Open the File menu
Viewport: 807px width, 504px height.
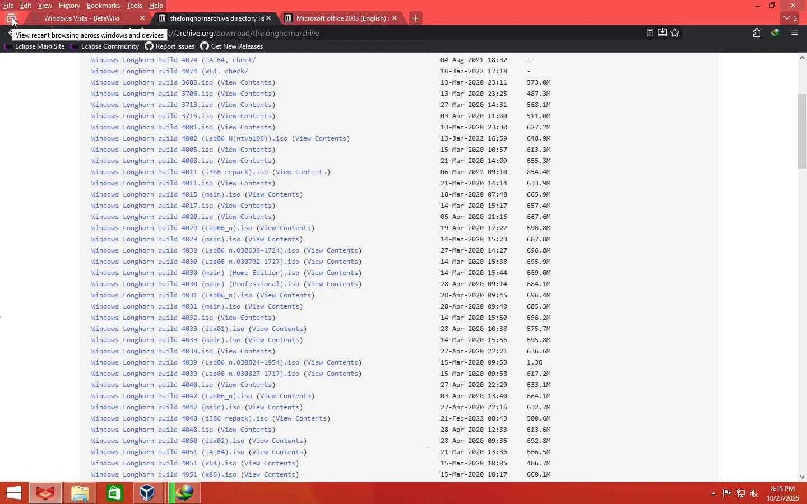click(8, 6)
